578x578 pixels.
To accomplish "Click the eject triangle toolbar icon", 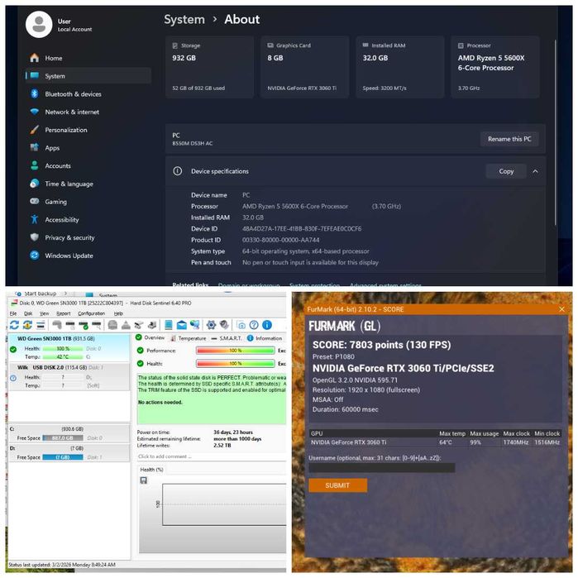I will click(126, 325).
